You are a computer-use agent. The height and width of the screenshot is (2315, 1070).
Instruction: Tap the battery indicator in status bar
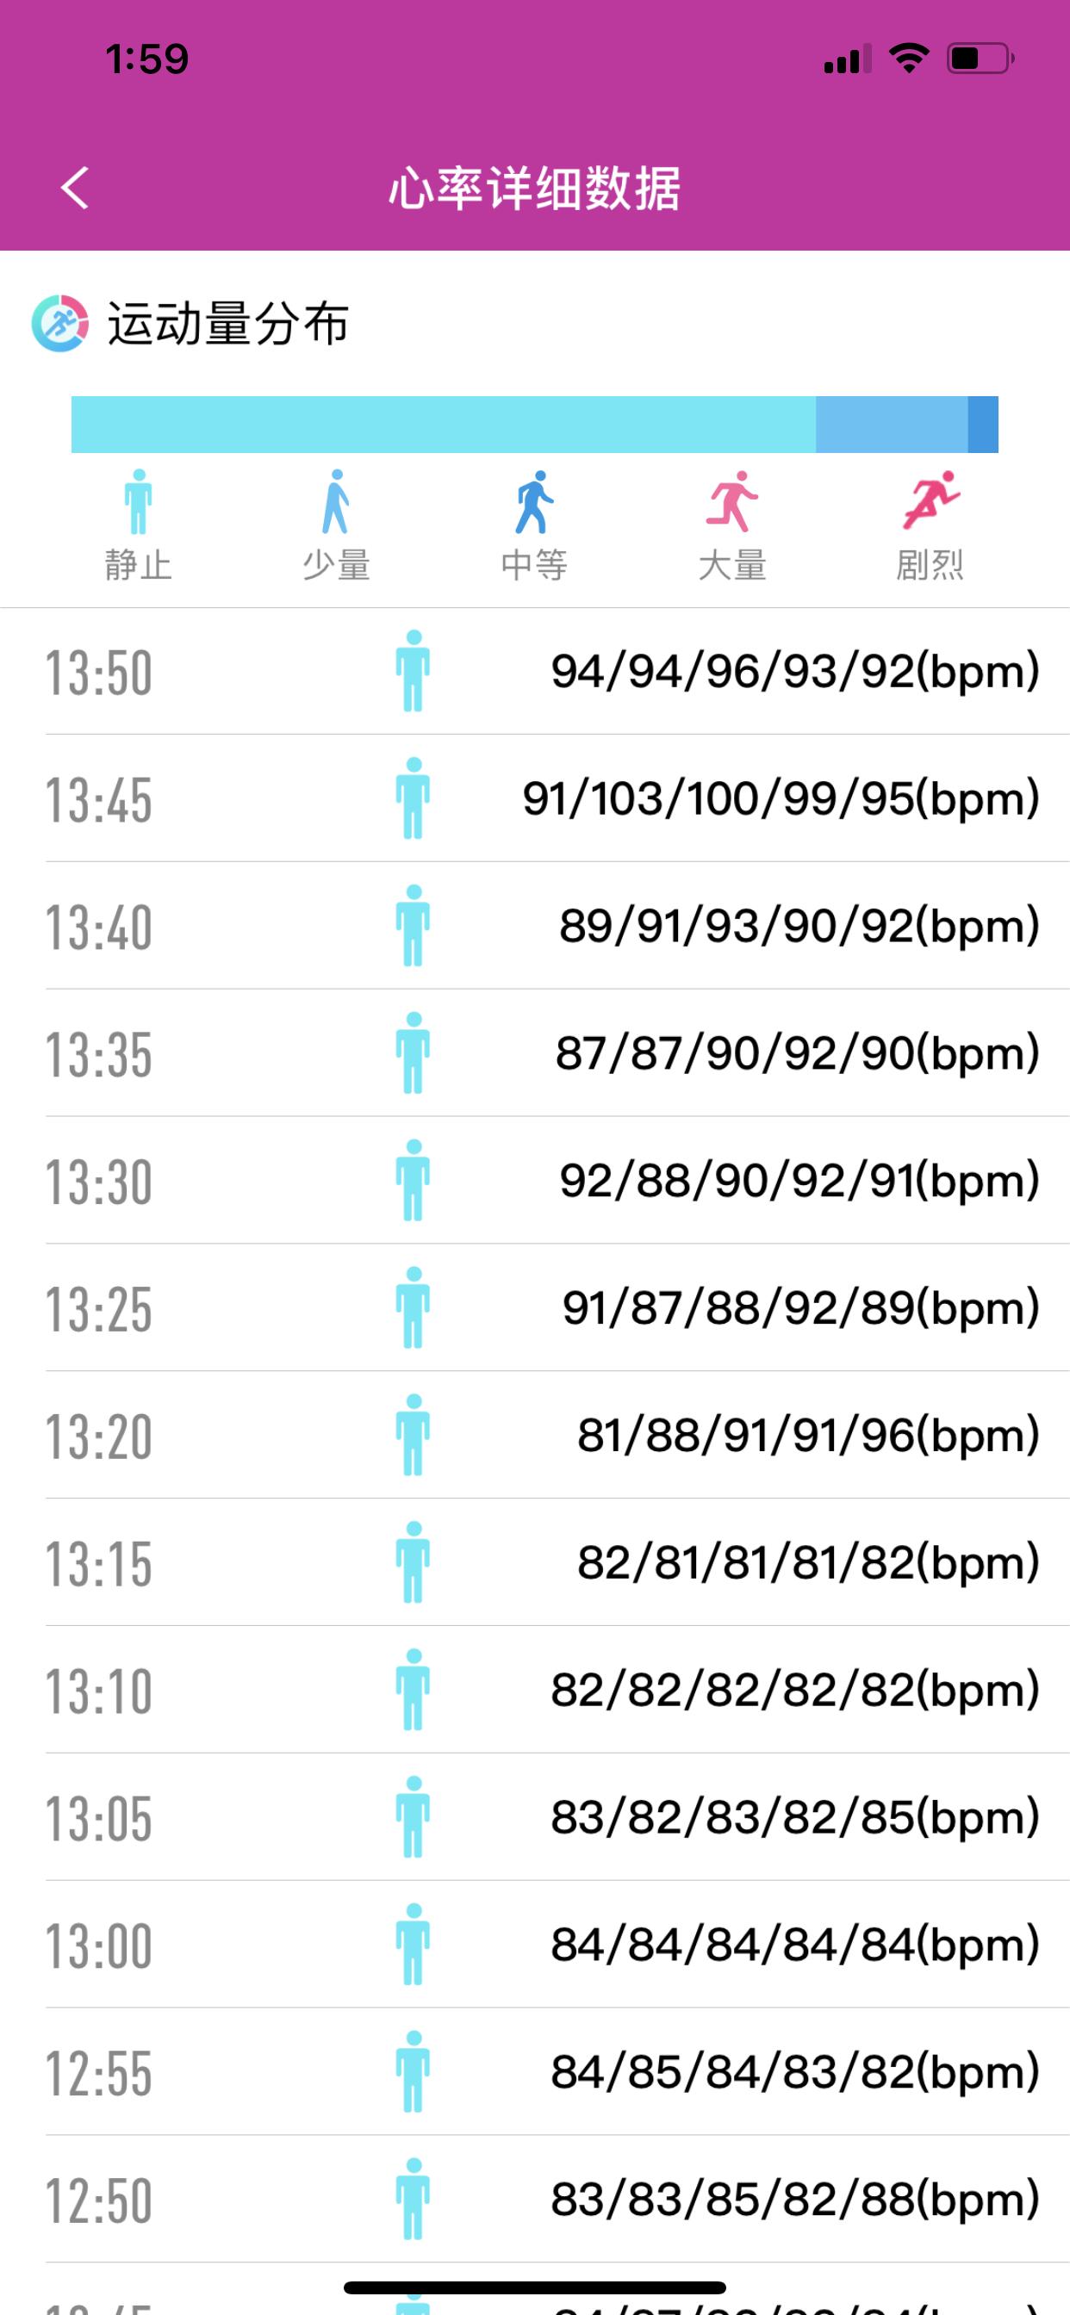pyautogui.click(x=980, y=59)
